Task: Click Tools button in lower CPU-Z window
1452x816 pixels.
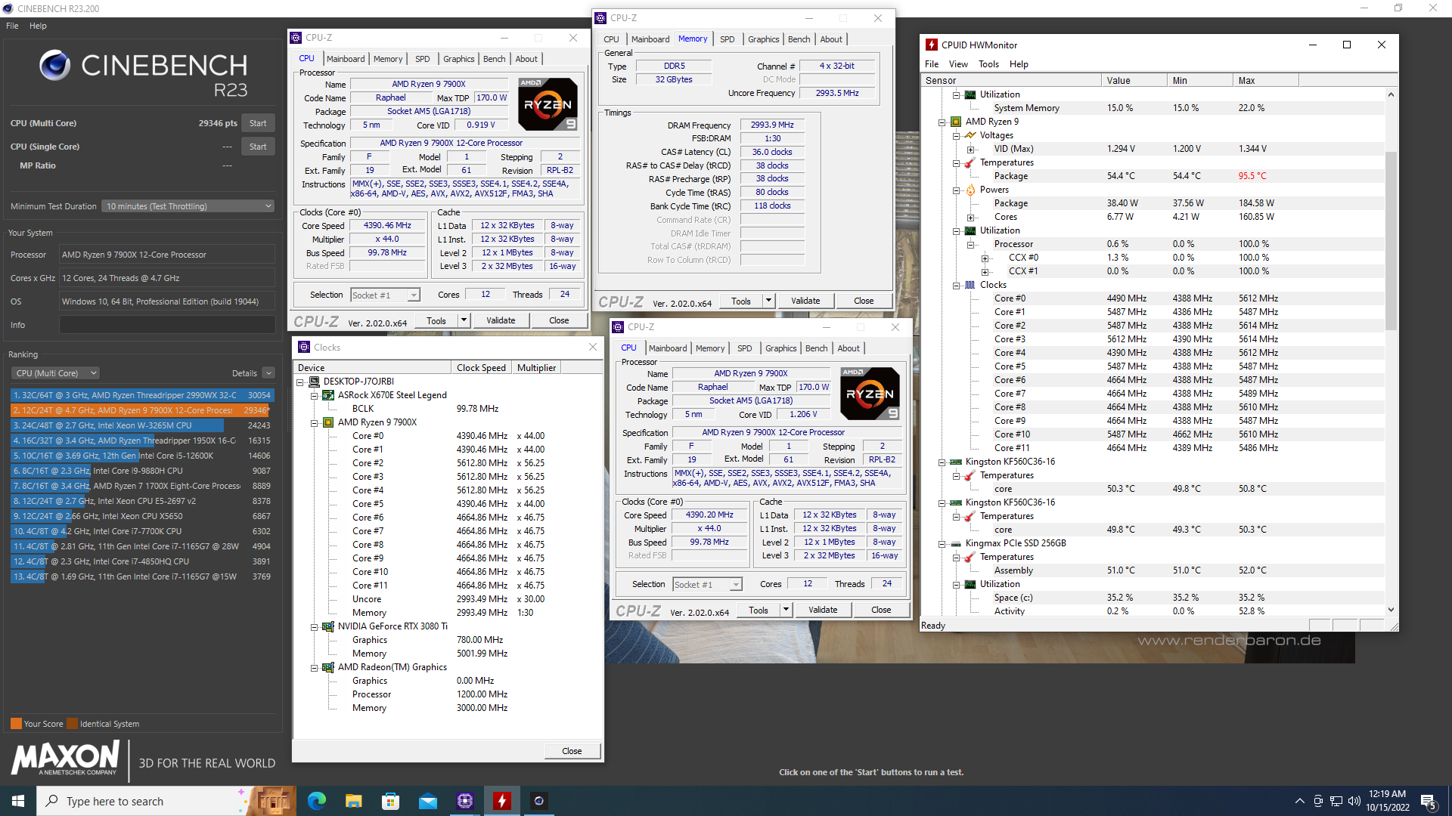Action: pos(759,610)
